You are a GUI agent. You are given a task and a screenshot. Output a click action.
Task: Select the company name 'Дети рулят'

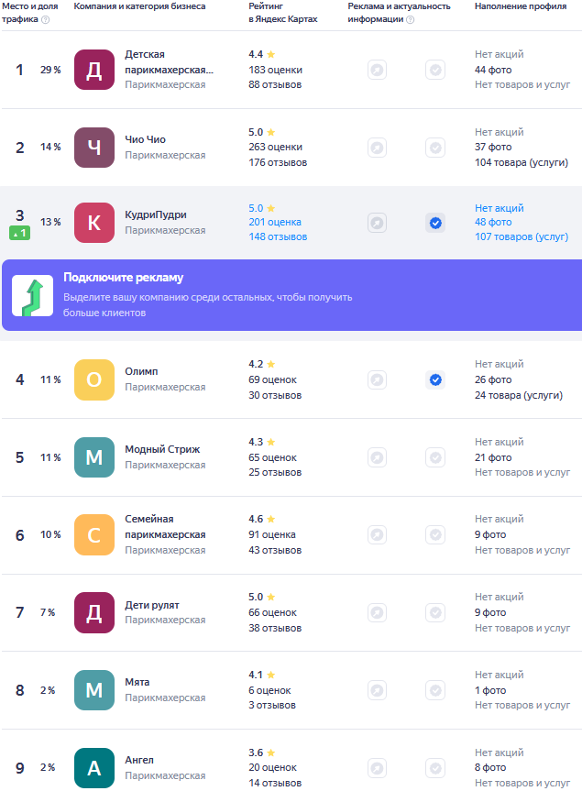(x=152, y=605)
